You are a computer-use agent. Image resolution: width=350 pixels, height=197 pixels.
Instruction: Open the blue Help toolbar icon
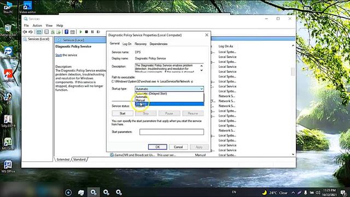(66, 32)
